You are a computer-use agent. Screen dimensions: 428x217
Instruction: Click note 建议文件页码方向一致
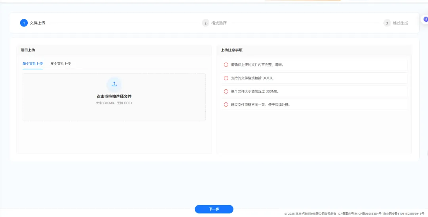(261, 105)
